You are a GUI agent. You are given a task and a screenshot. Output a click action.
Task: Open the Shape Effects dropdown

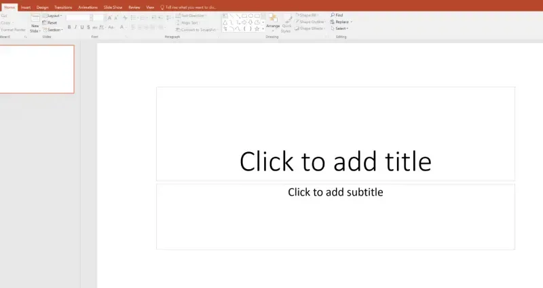[x=310, y=29]
